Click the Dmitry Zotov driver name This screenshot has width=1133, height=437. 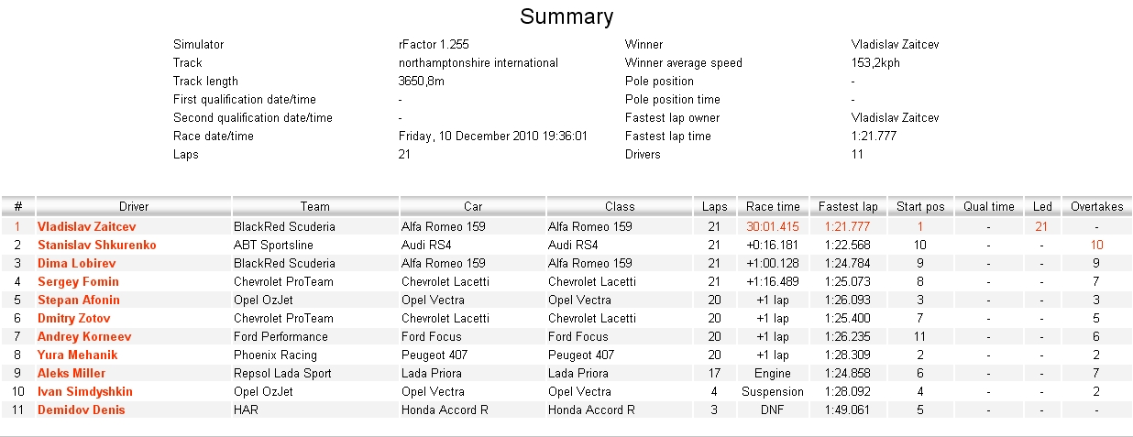74,318
